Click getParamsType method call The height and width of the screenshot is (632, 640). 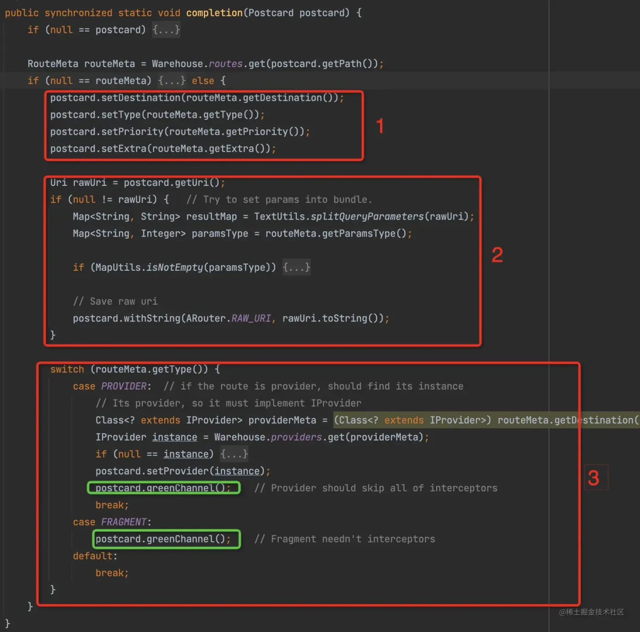[364, 234]
